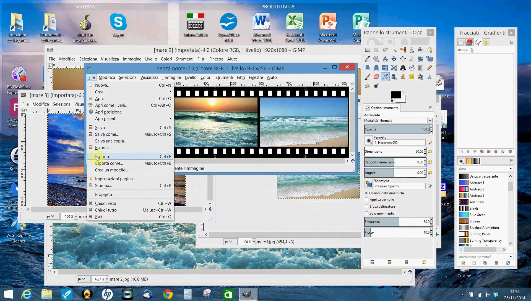Select the Zoom magnifier tool
This screenshot has height=301, width=531.
click(x=376, y=59)
